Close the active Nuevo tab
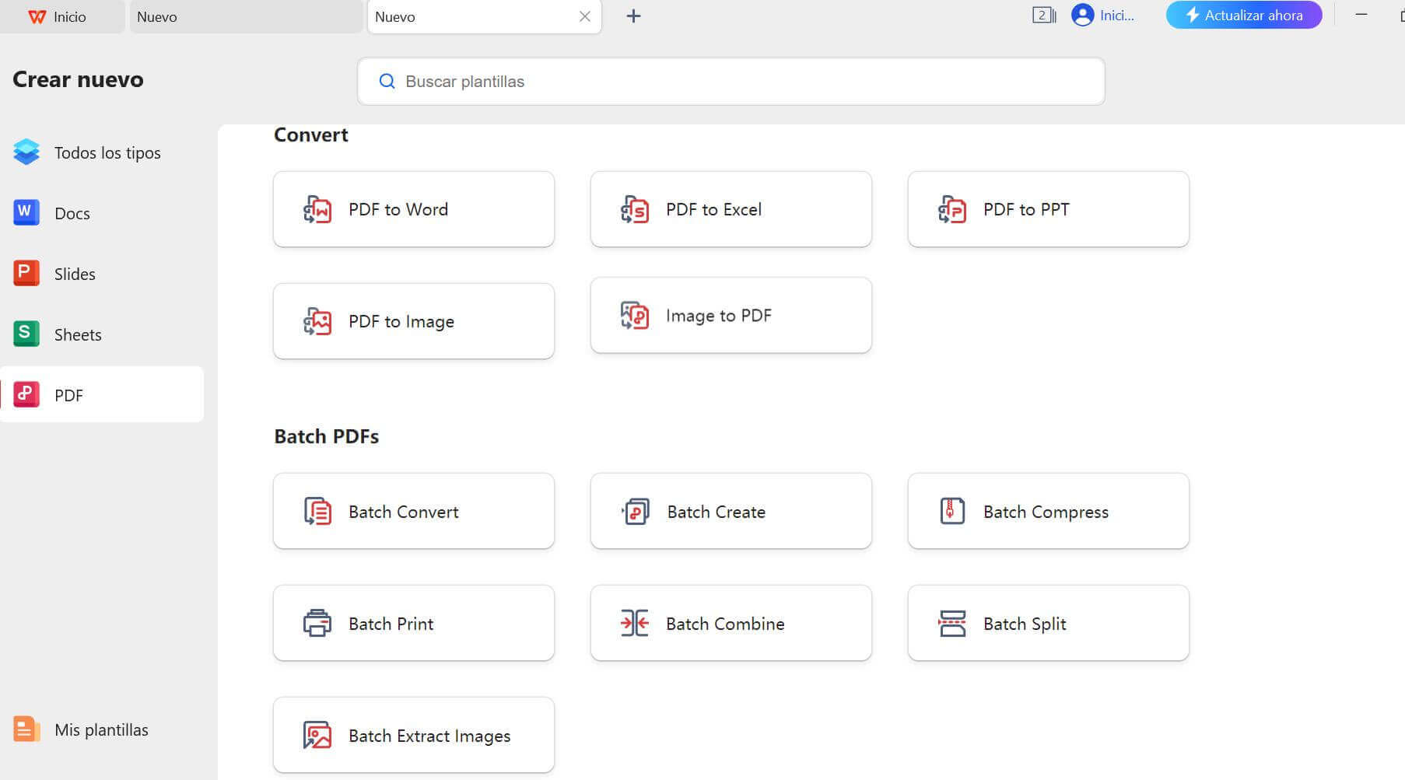The image size is (1405, 780). [x=585, y=16]
